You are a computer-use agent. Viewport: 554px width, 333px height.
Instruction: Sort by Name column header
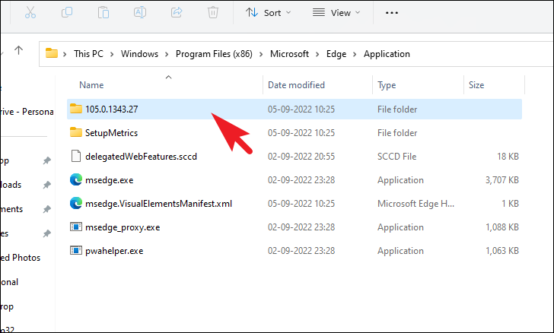coord(91,85)
